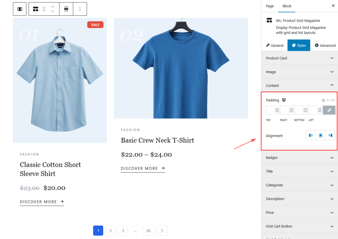This screenshot has height=239, width=338.
Task: Click the responsive device icon beside Padding
Action: 284,100
